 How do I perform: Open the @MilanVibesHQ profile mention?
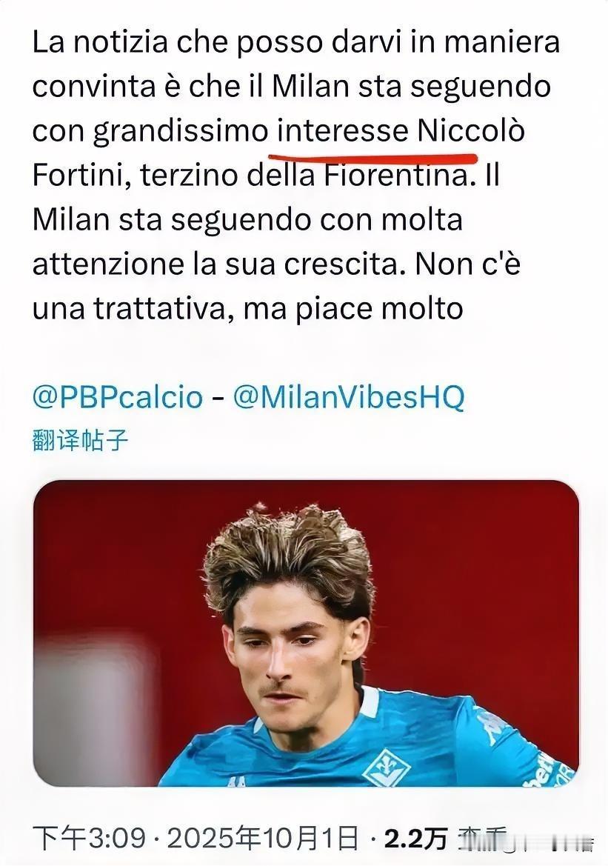[x=349, y=397]
